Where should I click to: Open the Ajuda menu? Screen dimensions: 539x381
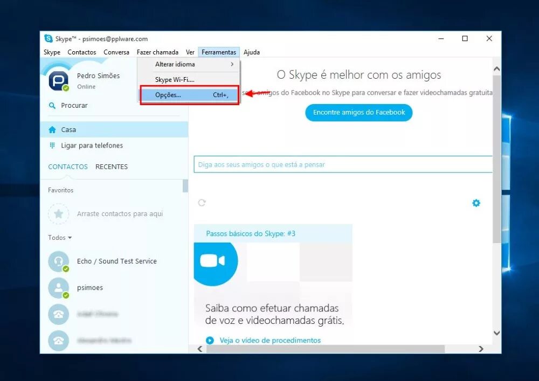click(252, 52)
